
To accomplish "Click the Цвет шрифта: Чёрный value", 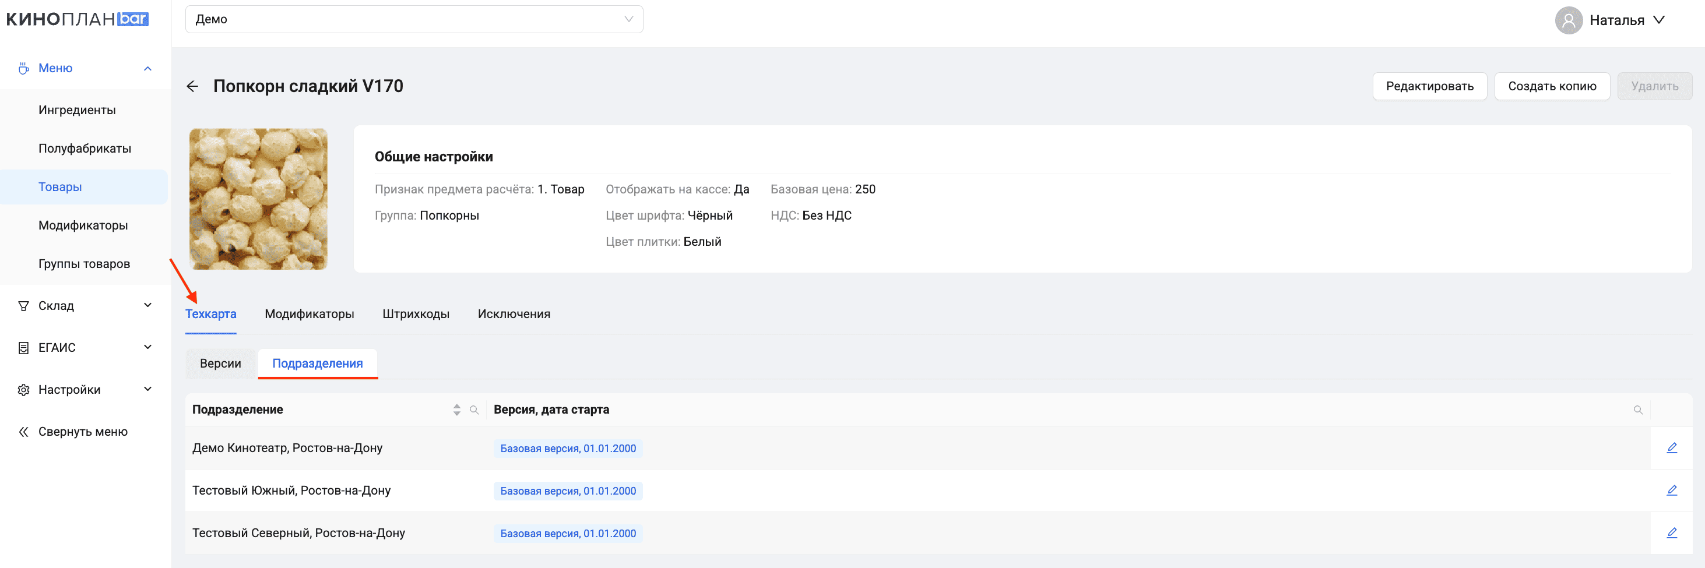I will 669,216.
